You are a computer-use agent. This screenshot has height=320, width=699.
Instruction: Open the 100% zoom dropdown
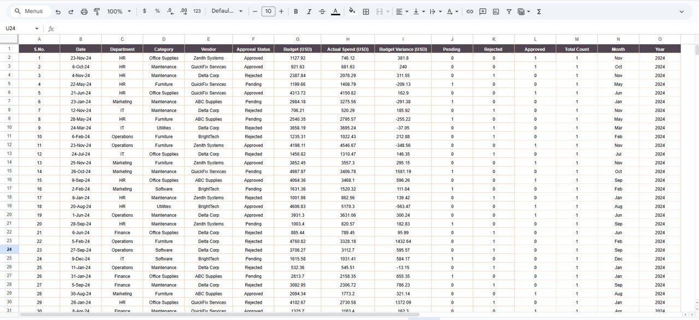click(119, 11)
